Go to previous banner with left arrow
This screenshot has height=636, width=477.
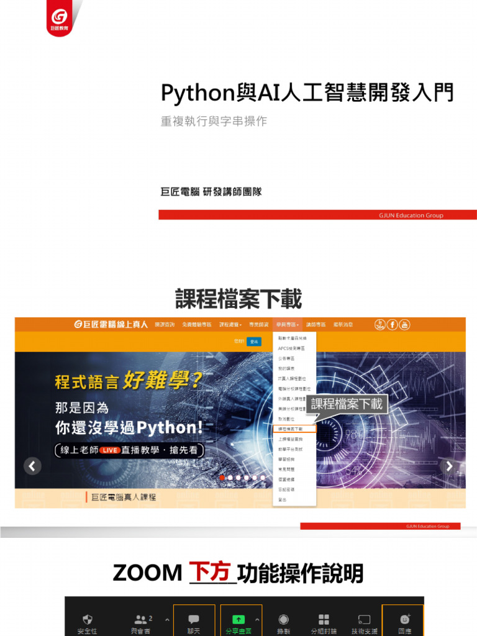point(32,466)
